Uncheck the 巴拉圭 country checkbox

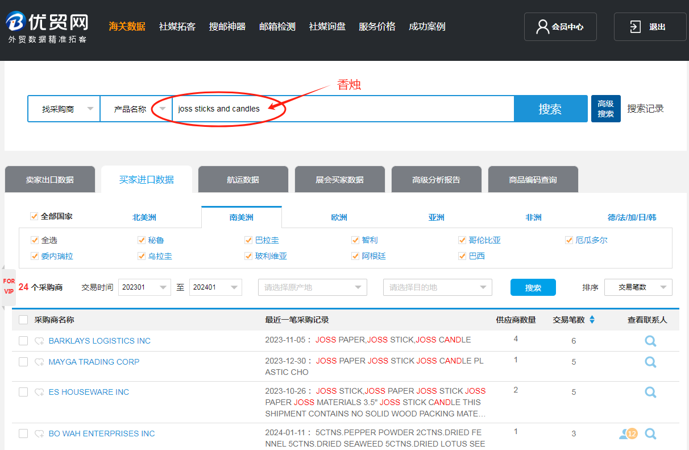(248, 240)
